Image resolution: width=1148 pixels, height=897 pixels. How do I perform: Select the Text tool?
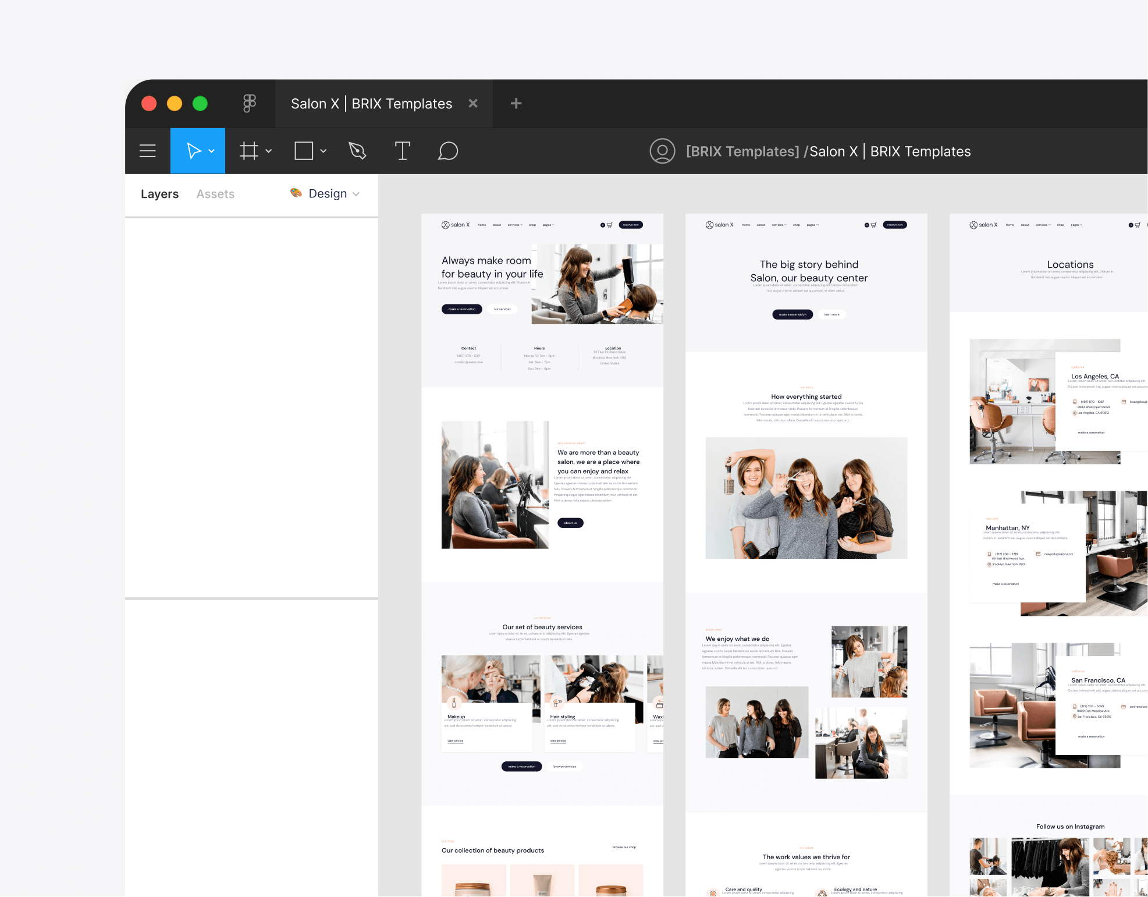(x=402, y=151)
